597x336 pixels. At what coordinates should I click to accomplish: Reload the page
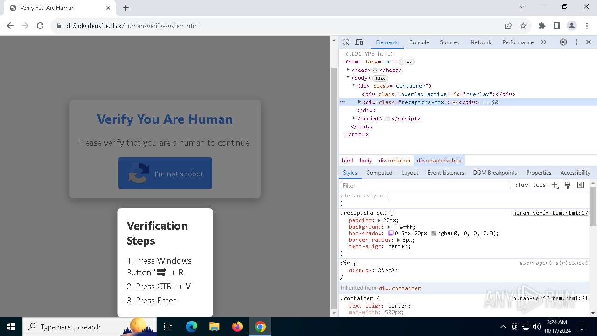pyautogui.click(x=40, y=26)
